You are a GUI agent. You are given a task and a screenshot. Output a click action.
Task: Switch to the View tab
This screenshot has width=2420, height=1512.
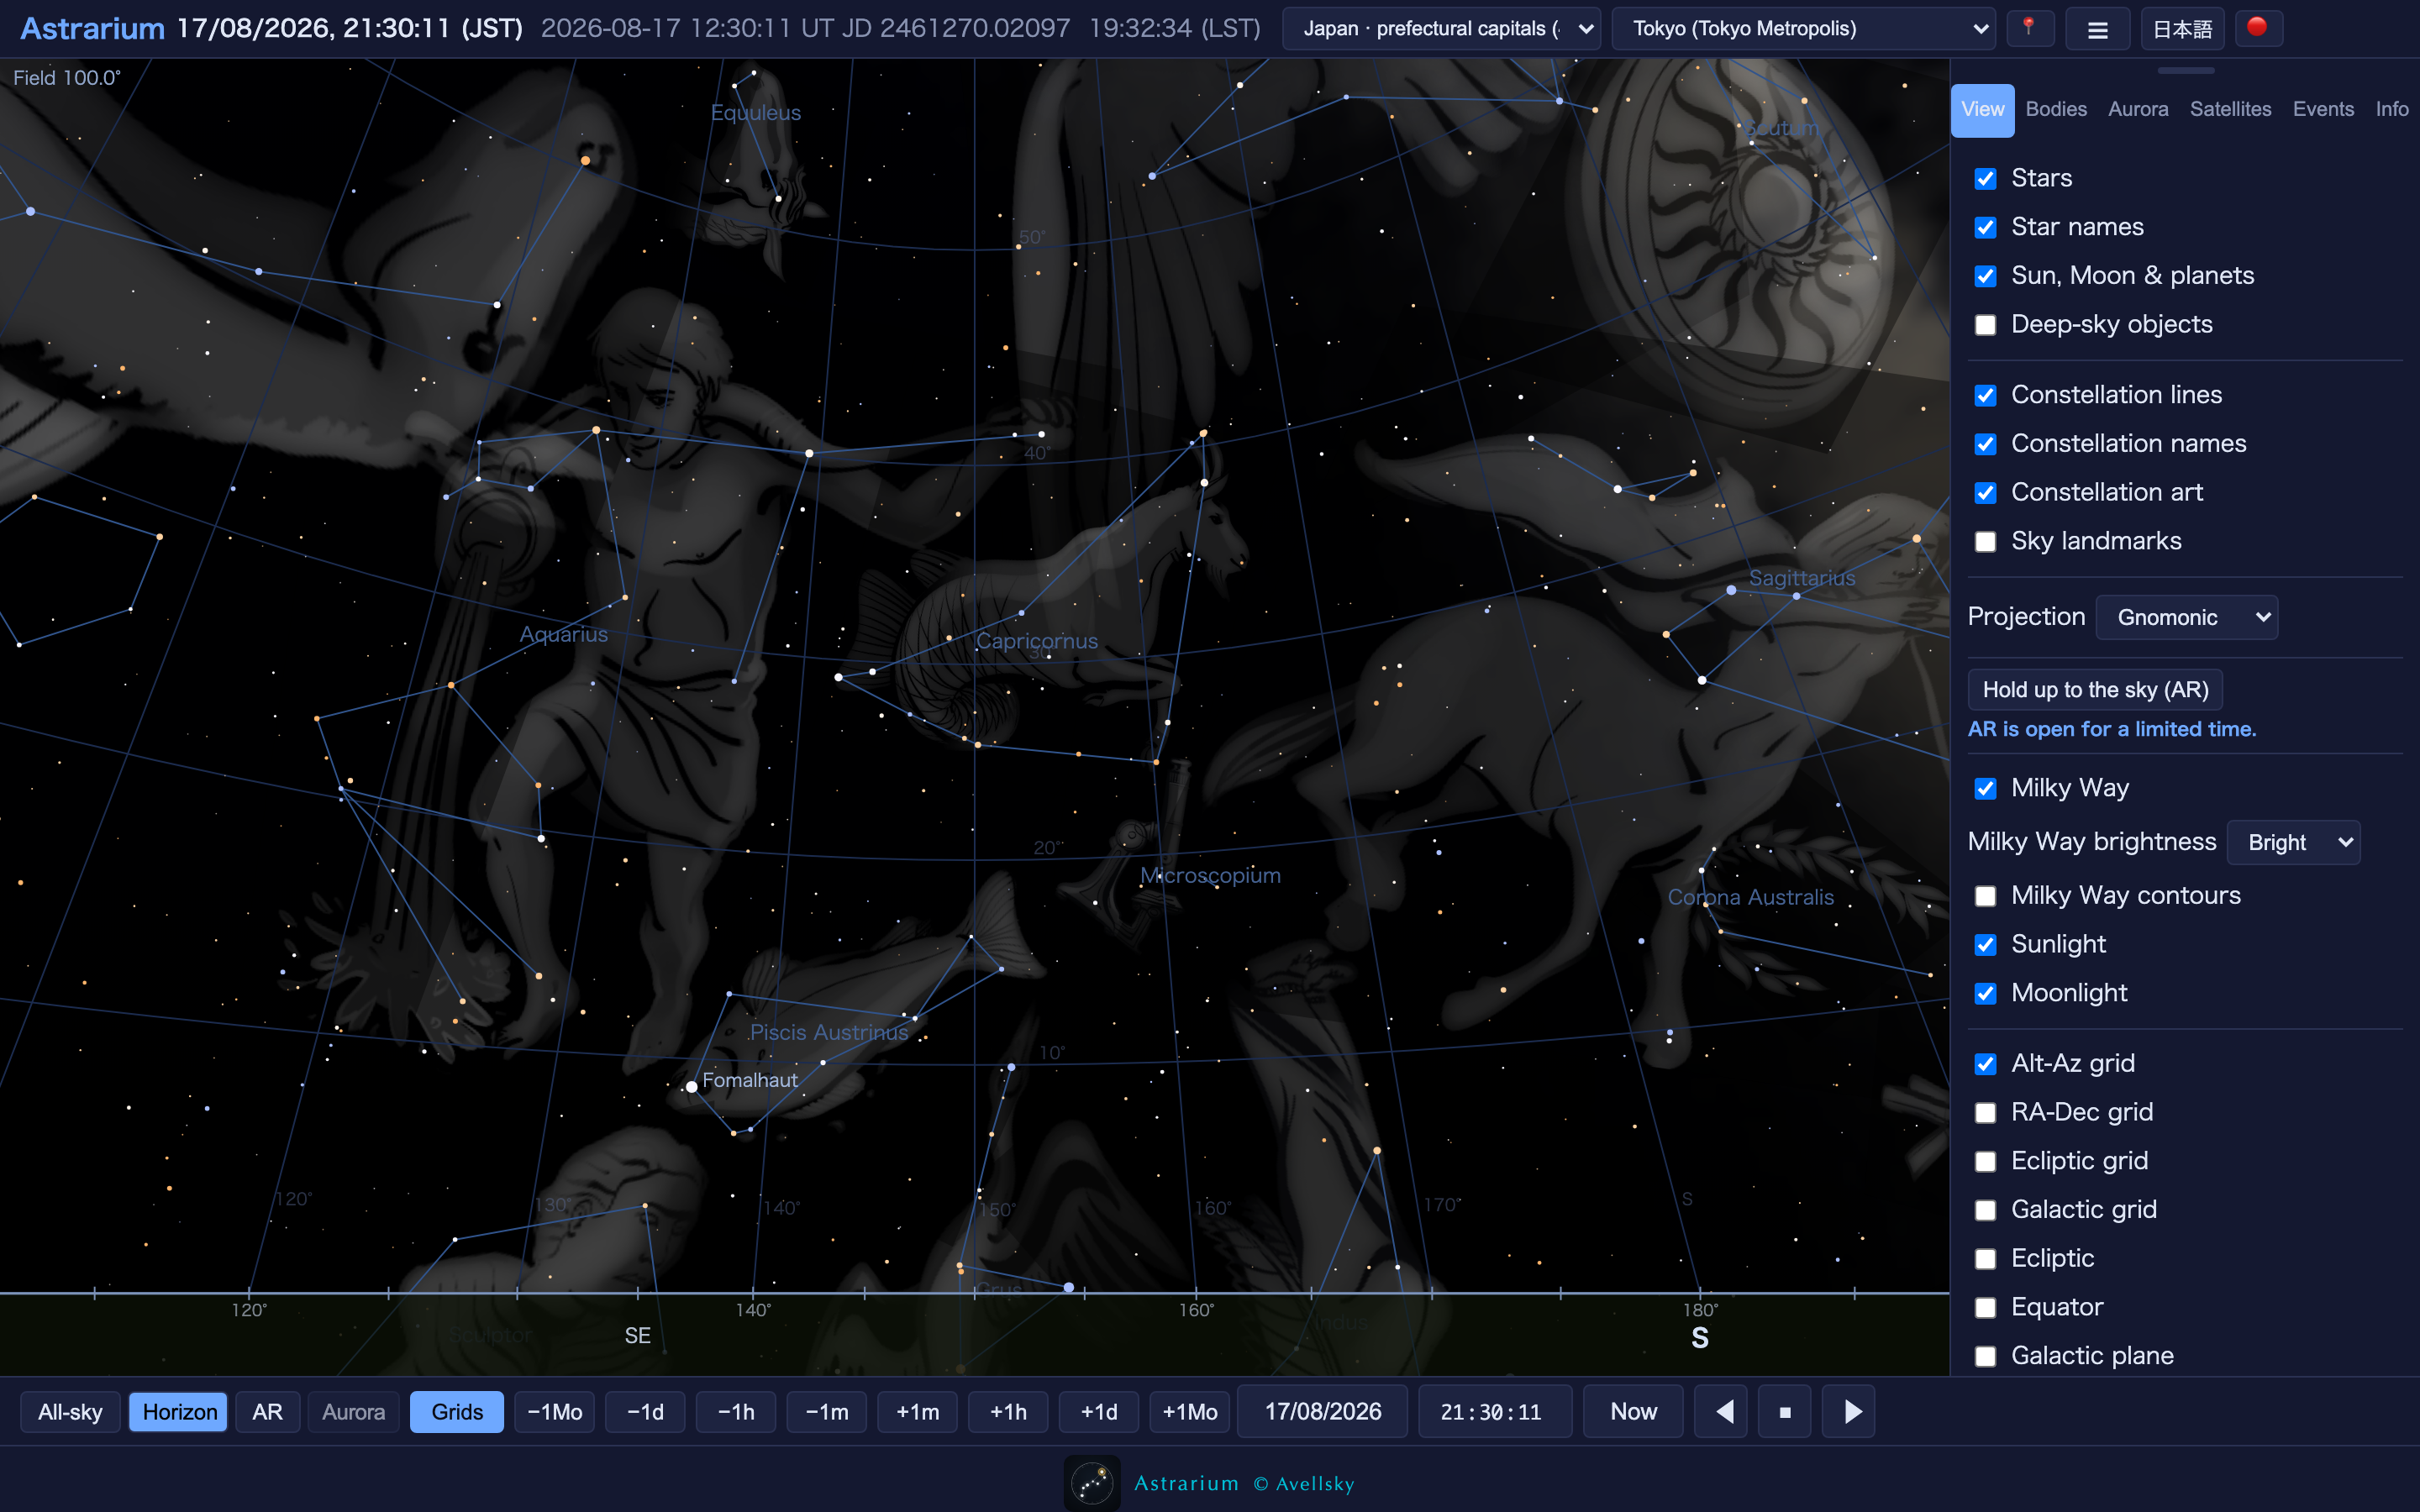tap(1982, 109)
